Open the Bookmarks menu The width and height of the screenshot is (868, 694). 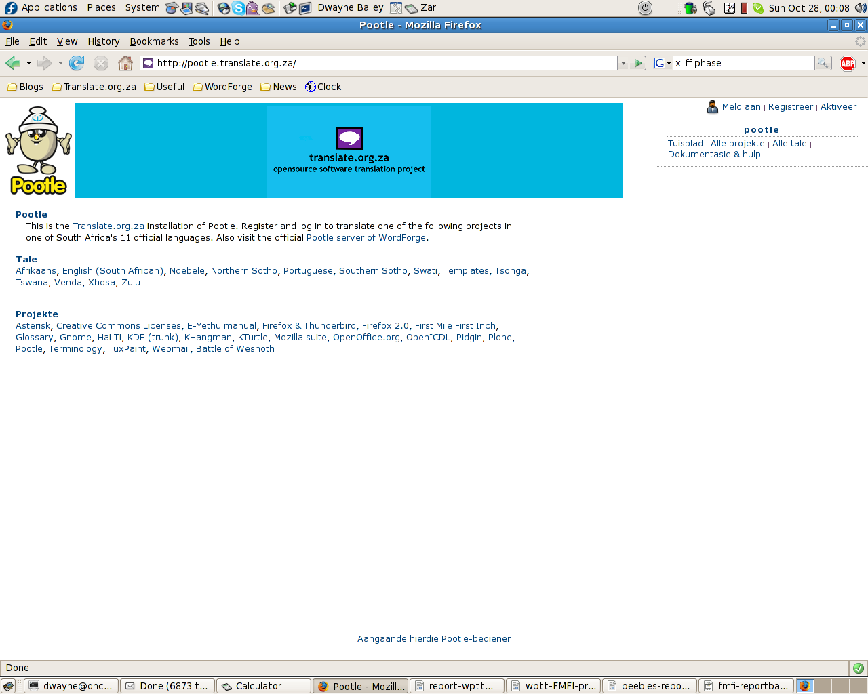(154, 41)
